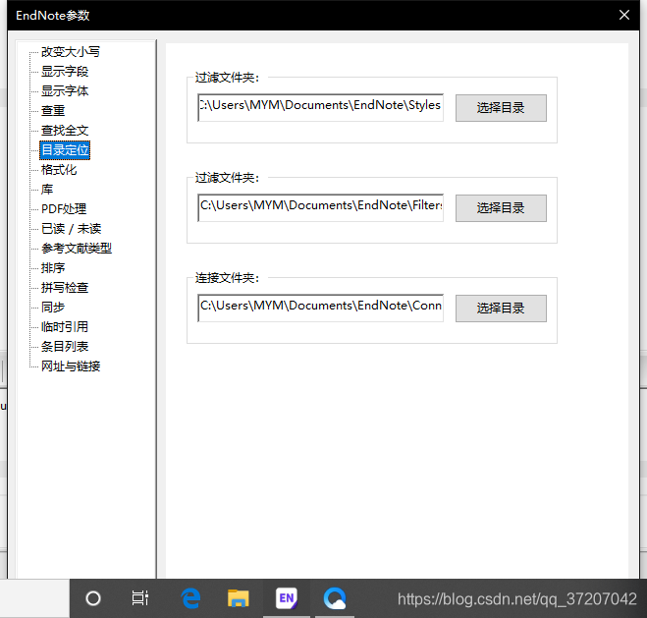The height and width of the screenshot is (618, 647).
Task: Select 临时引用 in preferences tree
Action: click(65, 327)
